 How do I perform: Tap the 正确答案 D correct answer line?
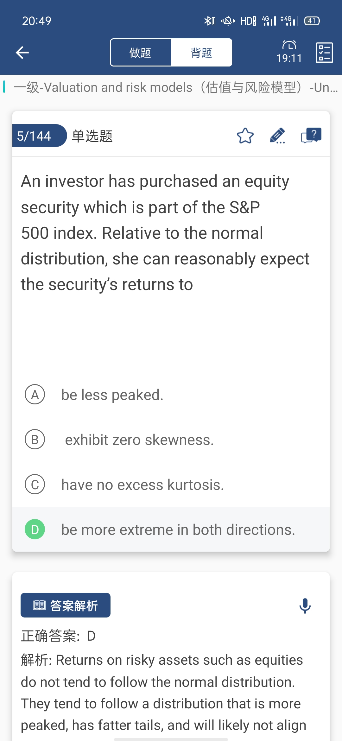pos(59,636)
